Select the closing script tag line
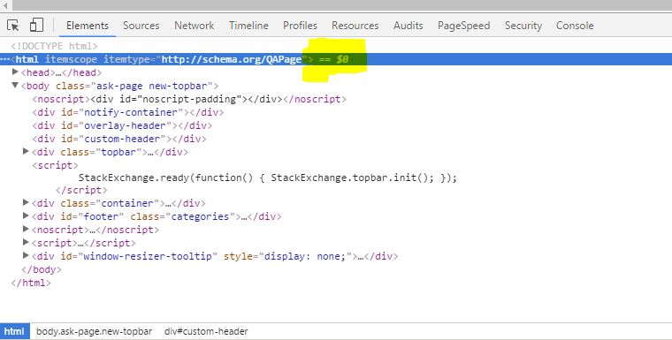Image resolution: width=672 pixels, height=340 pixels. pos(81,190)
